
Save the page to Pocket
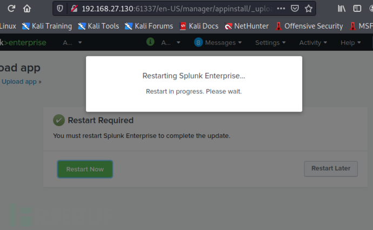(x=295, y=9)
